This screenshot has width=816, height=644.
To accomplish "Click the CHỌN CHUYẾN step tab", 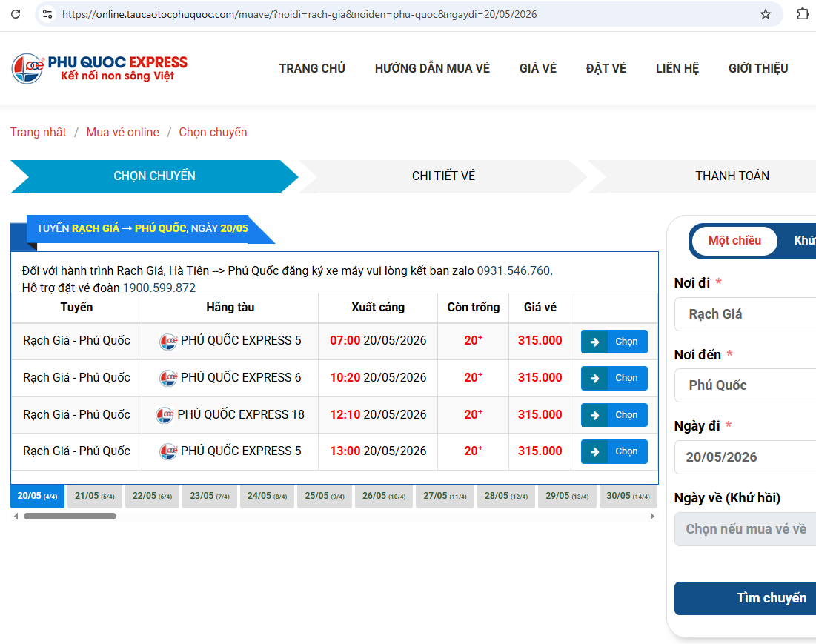I will coord(155,176).
